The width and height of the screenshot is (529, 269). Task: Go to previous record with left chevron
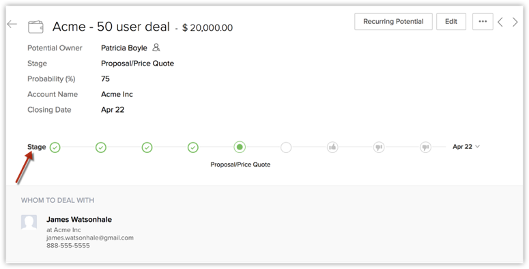(500, 22)
